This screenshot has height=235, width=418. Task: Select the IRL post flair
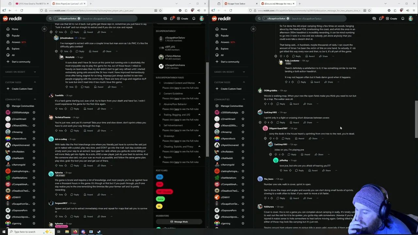coord(159,206)
